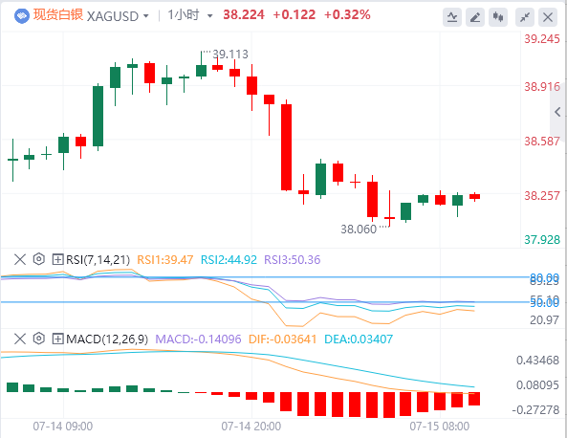This screenshot has height=438, width=567.
Task: Collapse chart with shrink arrows icon
Action: point(525,17)
